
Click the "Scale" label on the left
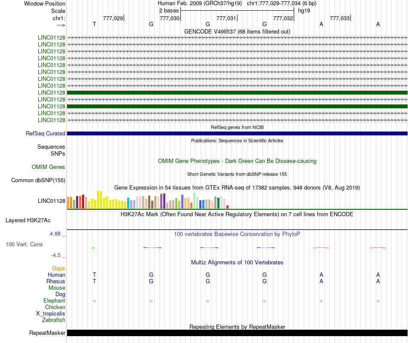click(x=58, y=11)
